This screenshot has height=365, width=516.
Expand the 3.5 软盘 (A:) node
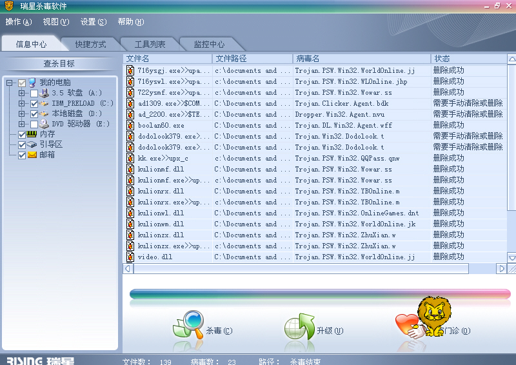tap(21, 93)
